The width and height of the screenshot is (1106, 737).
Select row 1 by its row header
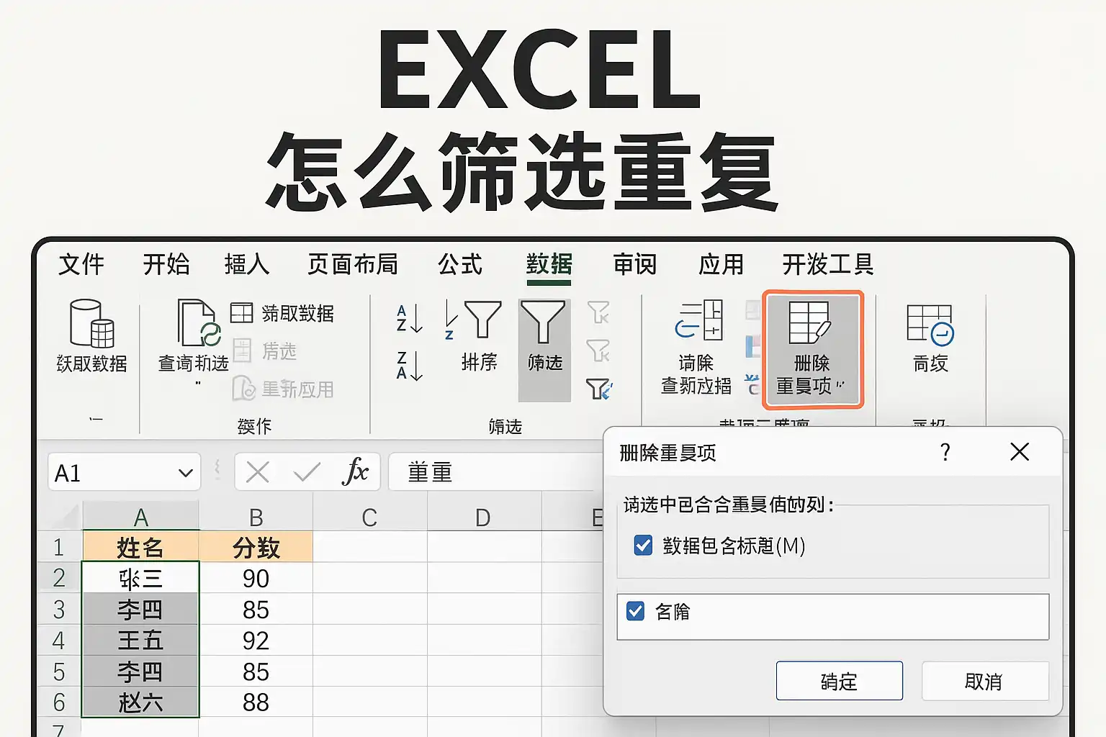[x=59, y=547]
